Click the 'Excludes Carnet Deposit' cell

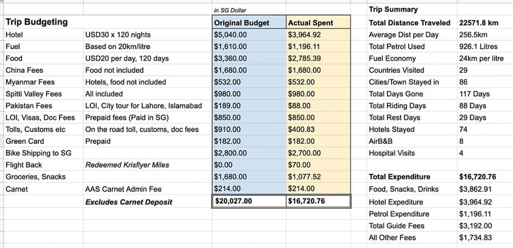click(148, 202)
